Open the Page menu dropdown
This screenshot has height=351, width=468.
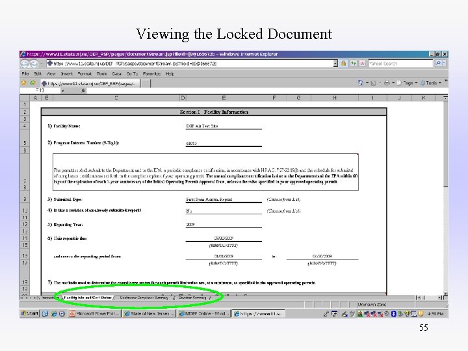click(x=408, y=83)
